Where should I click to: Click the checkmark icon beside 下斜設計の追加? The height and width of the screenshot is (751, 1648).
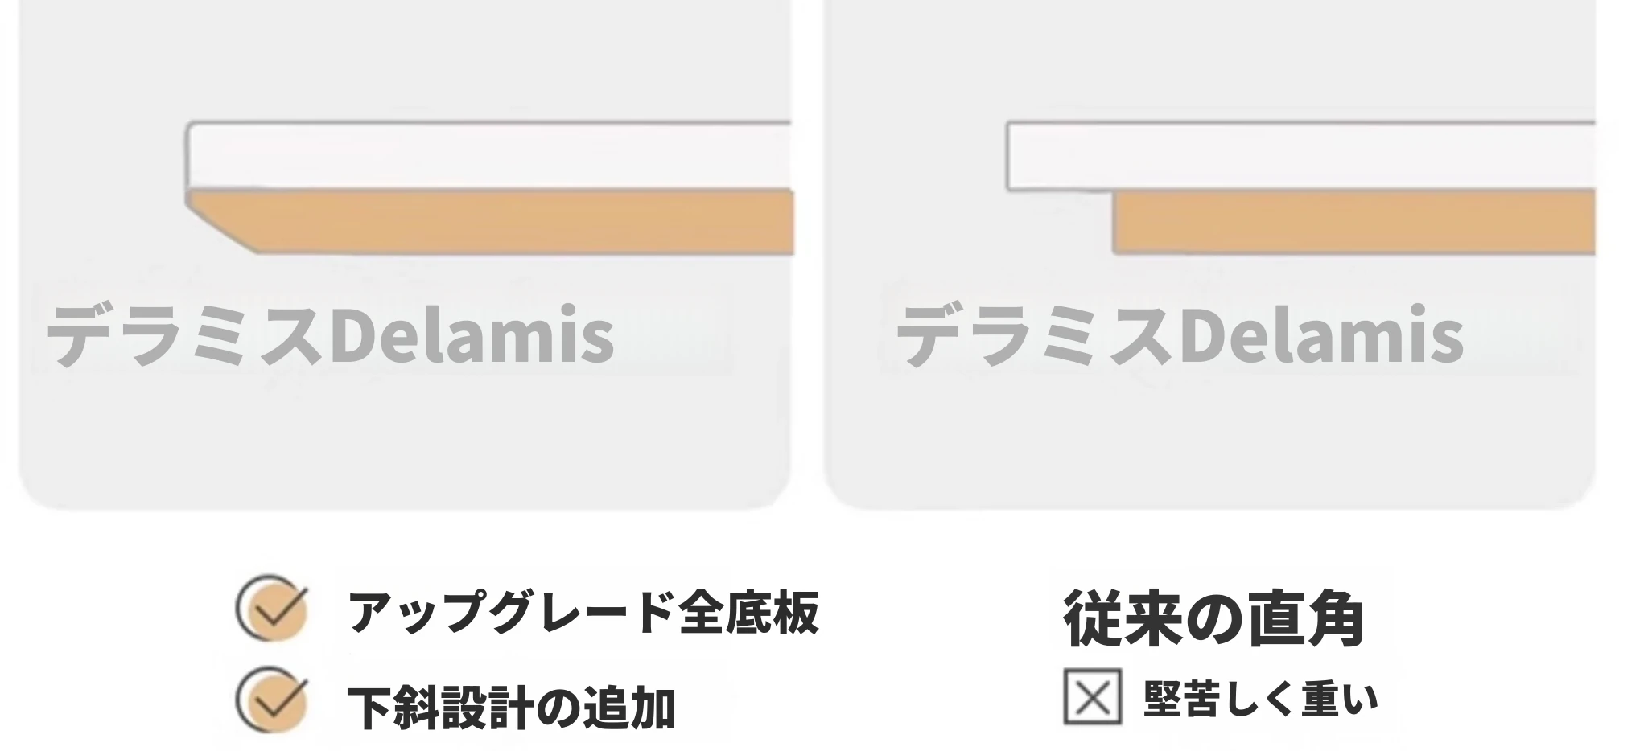[x=272, y=700]
